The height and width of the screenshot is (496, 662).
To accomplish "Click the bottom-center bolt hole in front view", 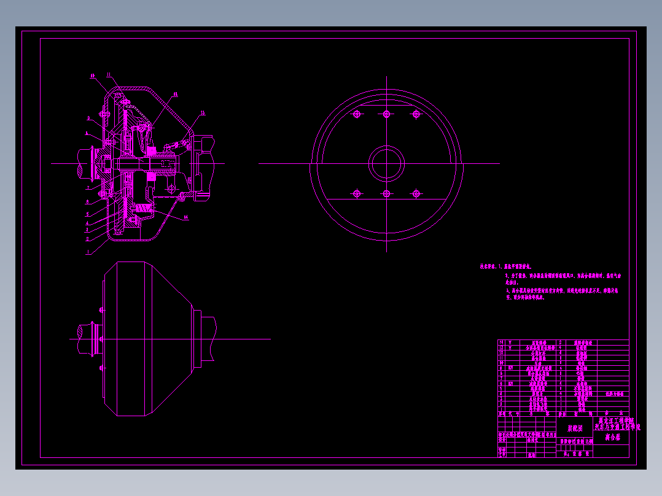I will pyautogui.click(x=386, y=194).
